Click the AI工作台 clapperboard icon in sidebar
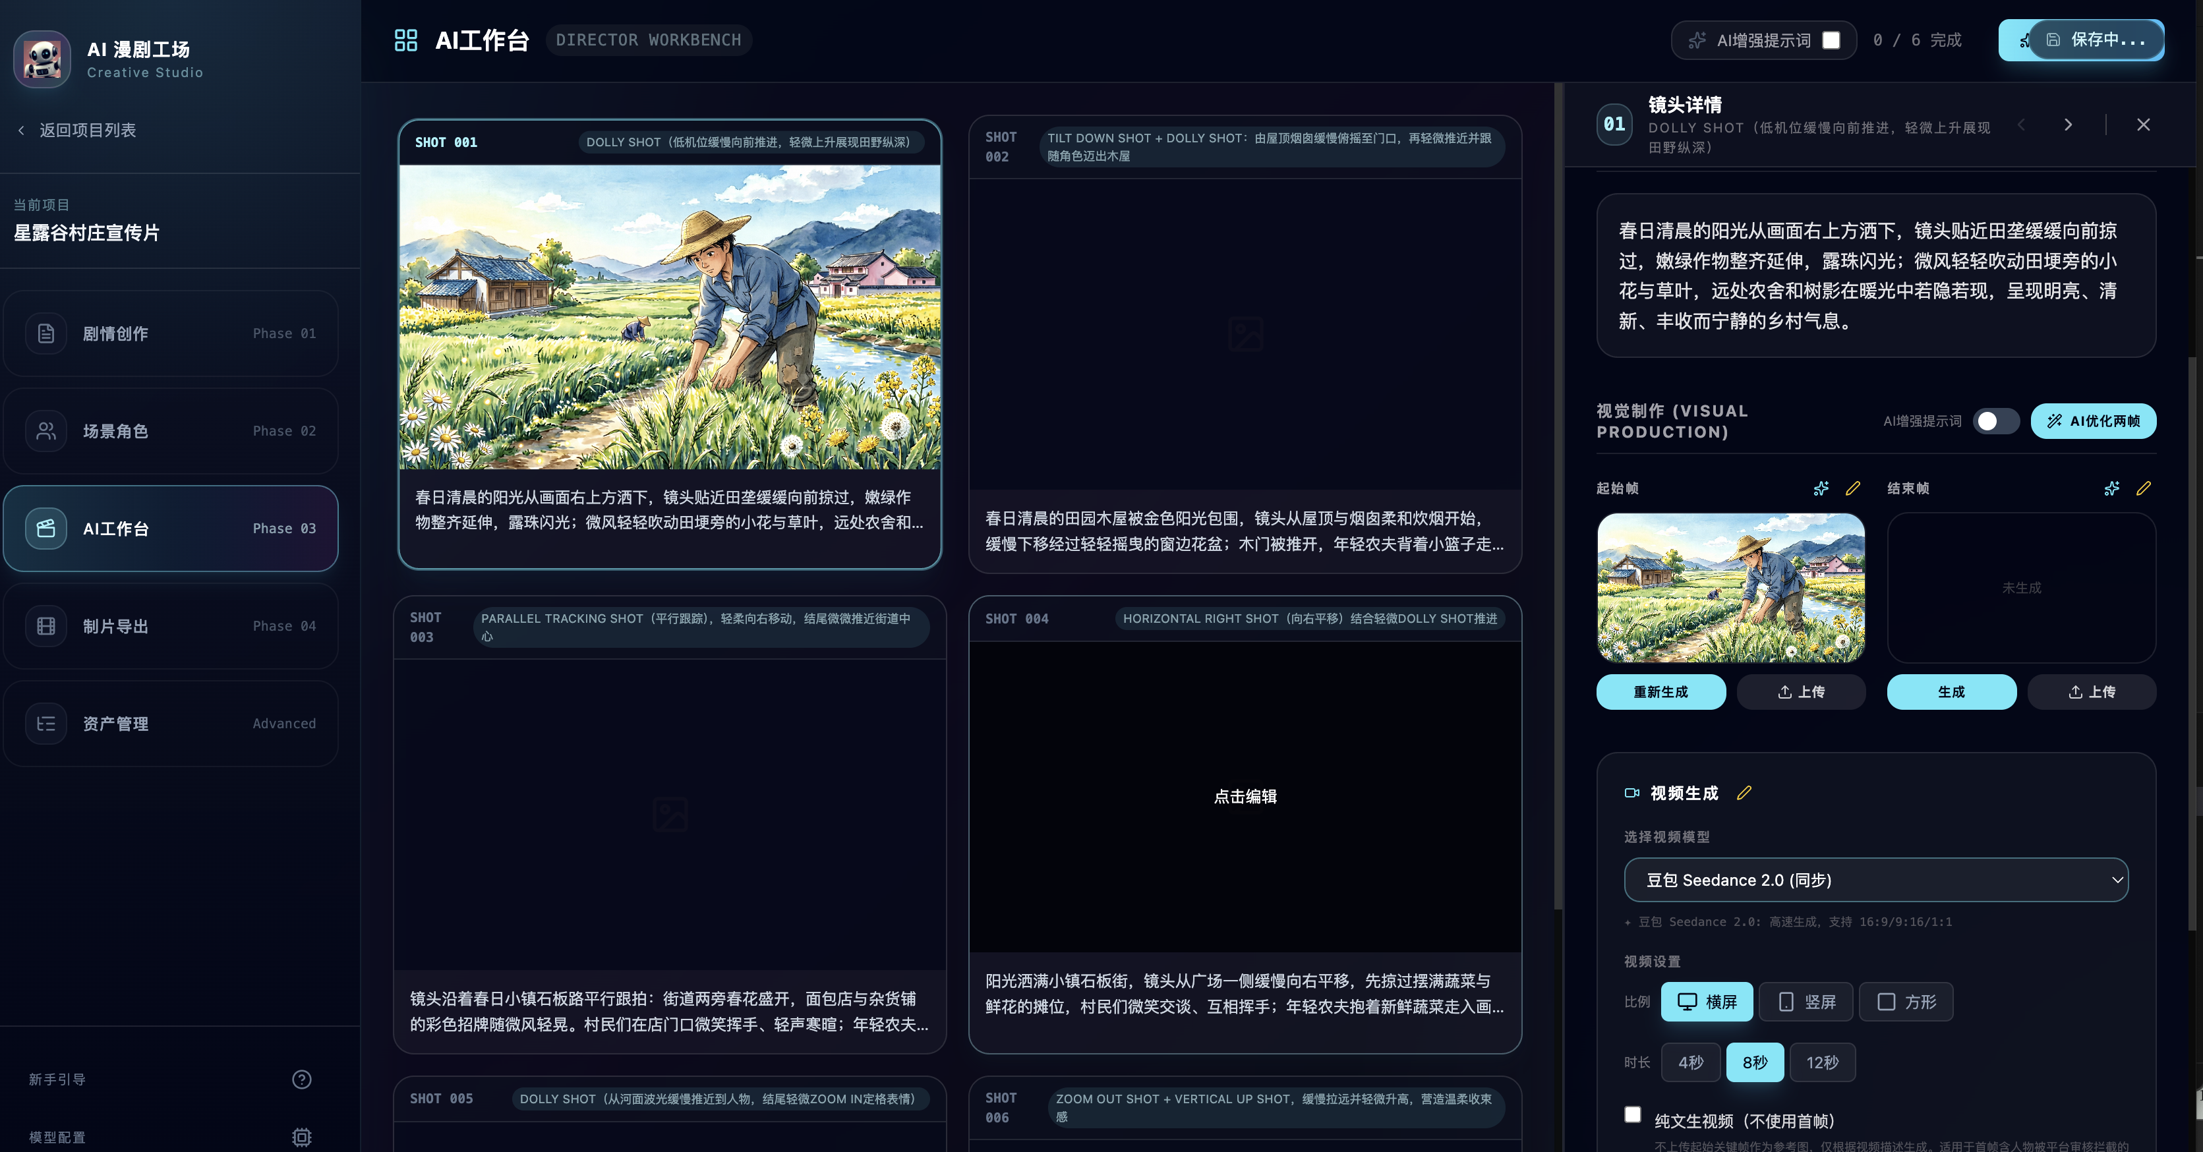The height and width of the screenshot is (1152, 2203). [46, 529]
